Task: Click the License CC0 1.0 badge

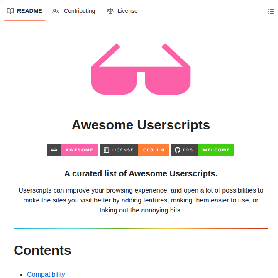Action: 134,150
